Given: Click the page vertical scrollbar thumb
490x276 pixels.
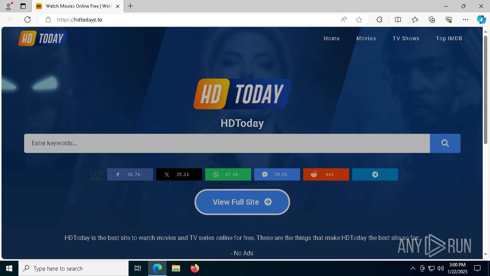Looking at the screenshot, I should pos(486,90).
